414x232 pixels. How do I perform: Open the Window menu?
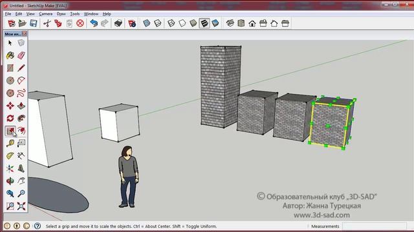(x=91, y=14)
